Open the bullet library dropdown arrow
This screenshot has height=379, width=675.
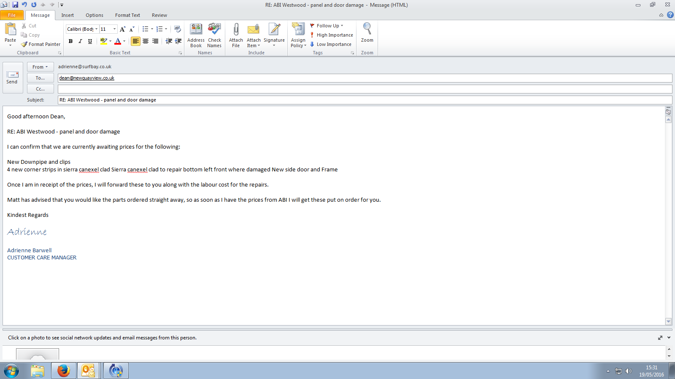[152, 29]
